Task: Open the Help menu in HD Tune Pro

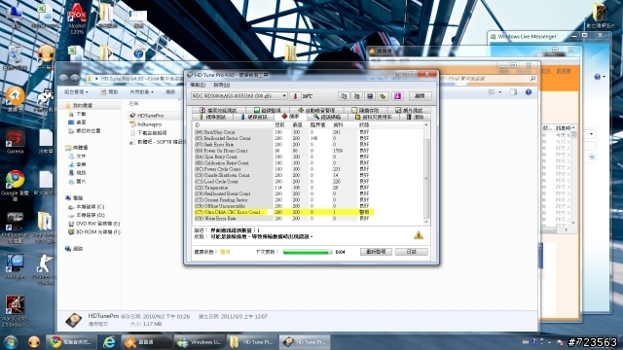Action: [x=221, y=85]
